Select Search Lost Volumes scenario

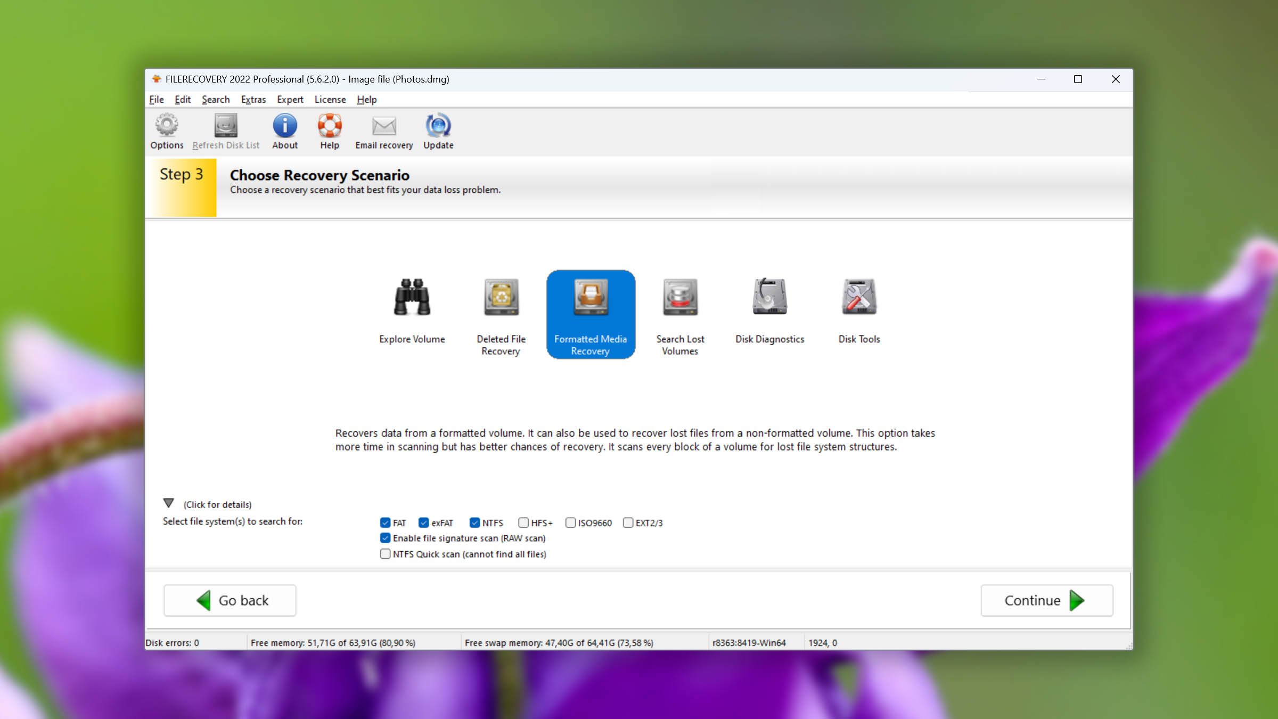680,314
